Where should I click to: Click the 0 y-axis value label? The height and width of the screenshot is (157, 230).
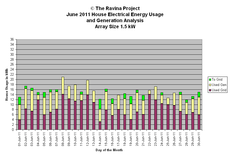[13, 130]
